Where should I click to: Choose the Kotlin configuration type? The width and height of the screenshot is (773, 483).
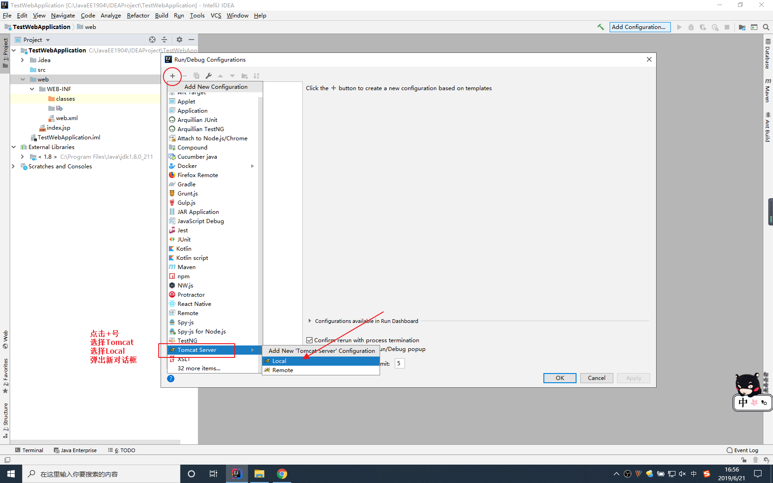(x=212, y=249)
